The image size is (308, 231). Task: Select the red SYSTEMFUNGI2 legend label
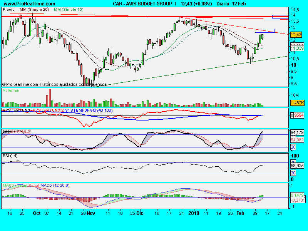click(x=49, y=110)
